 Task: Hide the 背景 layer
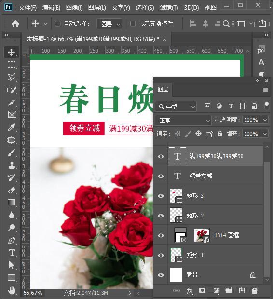coord(161,275)
